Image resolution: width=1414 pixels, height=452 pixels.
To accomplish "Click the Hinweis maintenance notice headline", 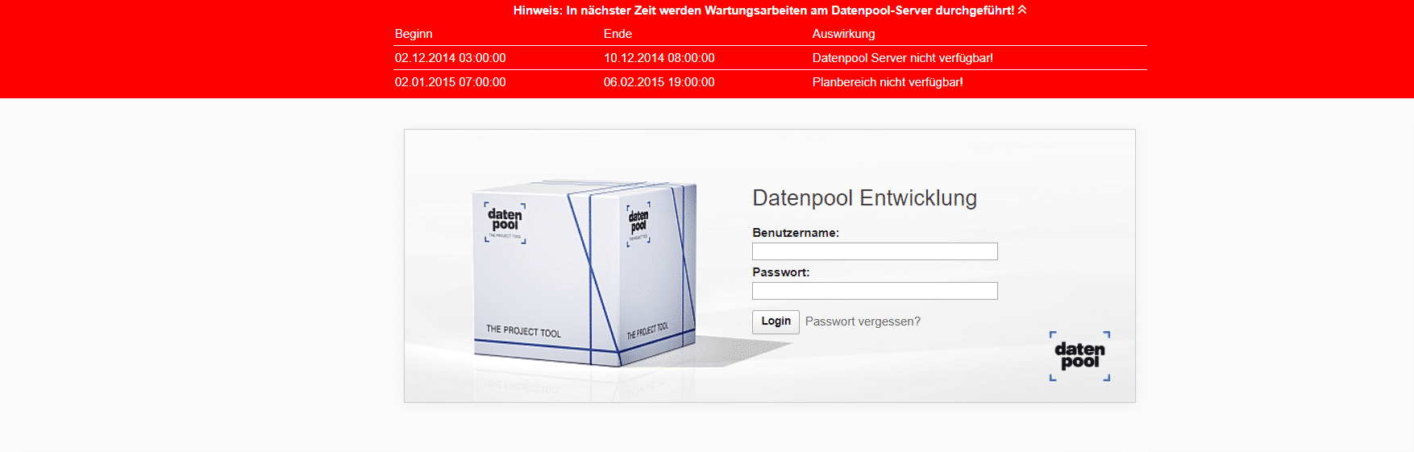I will [x=763, y=10].
